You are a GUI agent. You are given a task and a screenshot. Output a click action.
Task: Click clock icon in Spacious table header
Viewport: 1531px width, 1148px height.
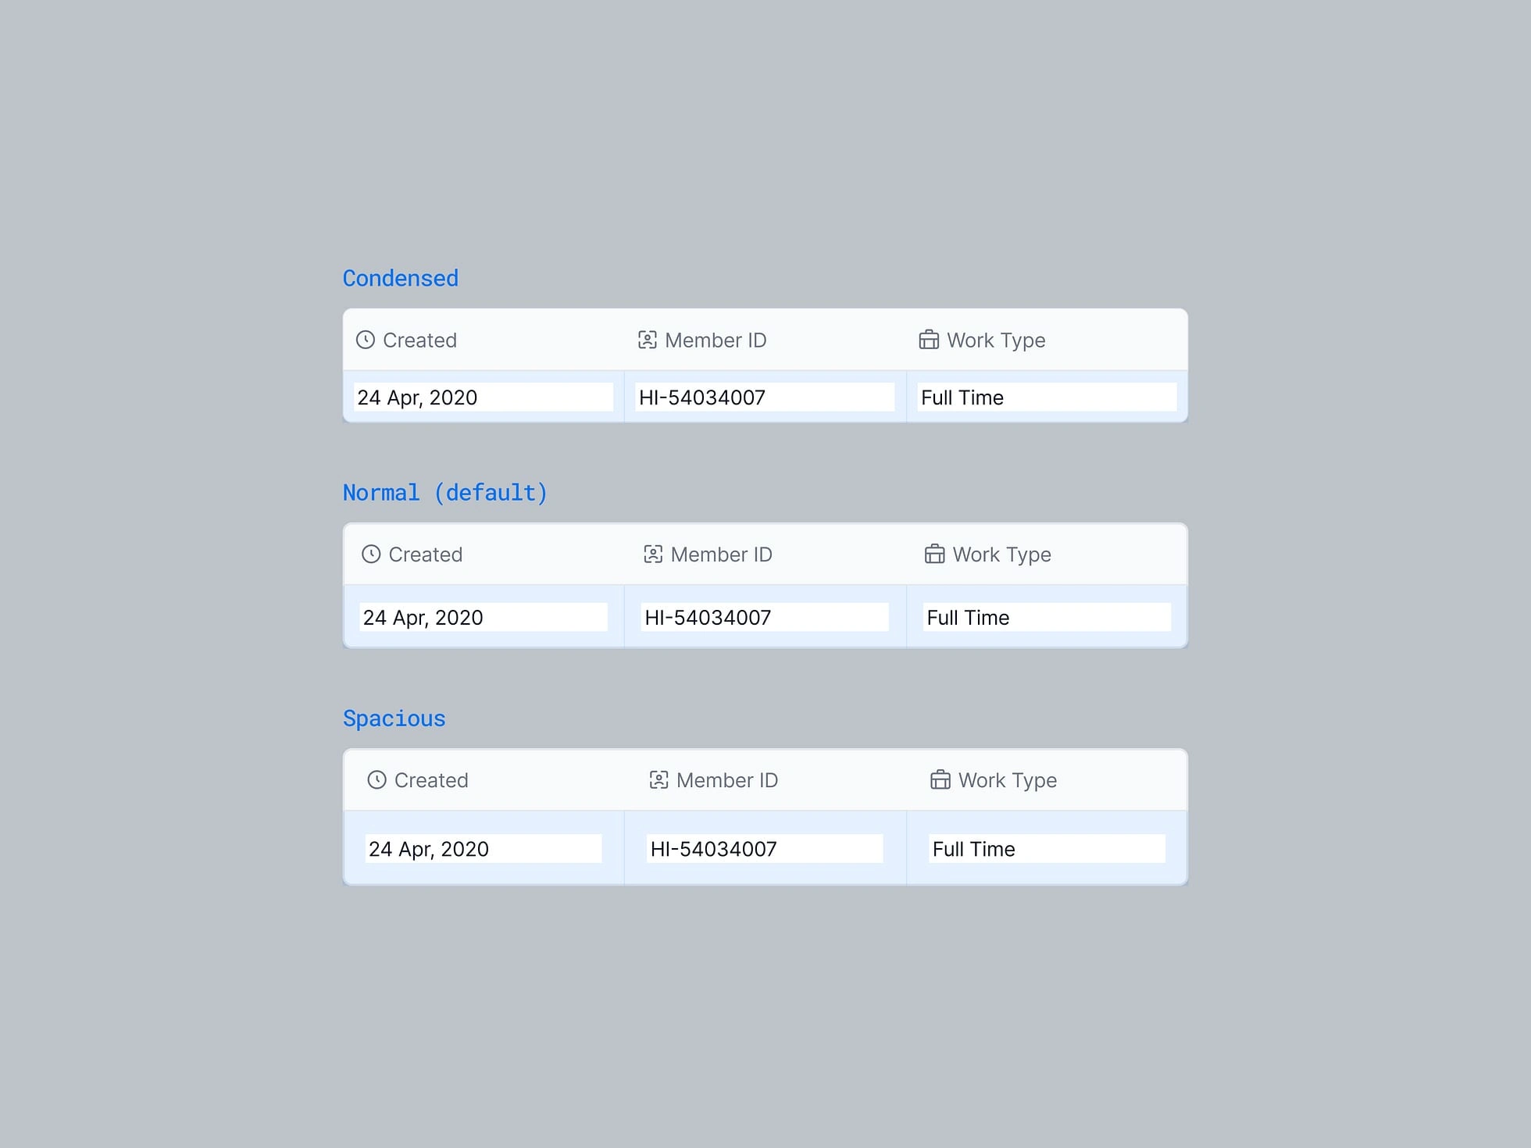point(377,779)
